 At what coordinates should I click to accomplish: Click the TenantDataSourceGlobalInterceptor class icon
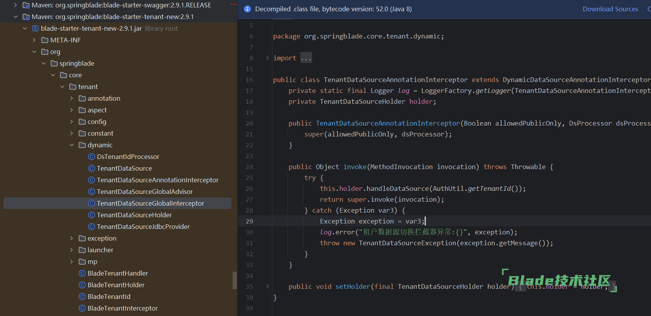(x=92, y=203)
